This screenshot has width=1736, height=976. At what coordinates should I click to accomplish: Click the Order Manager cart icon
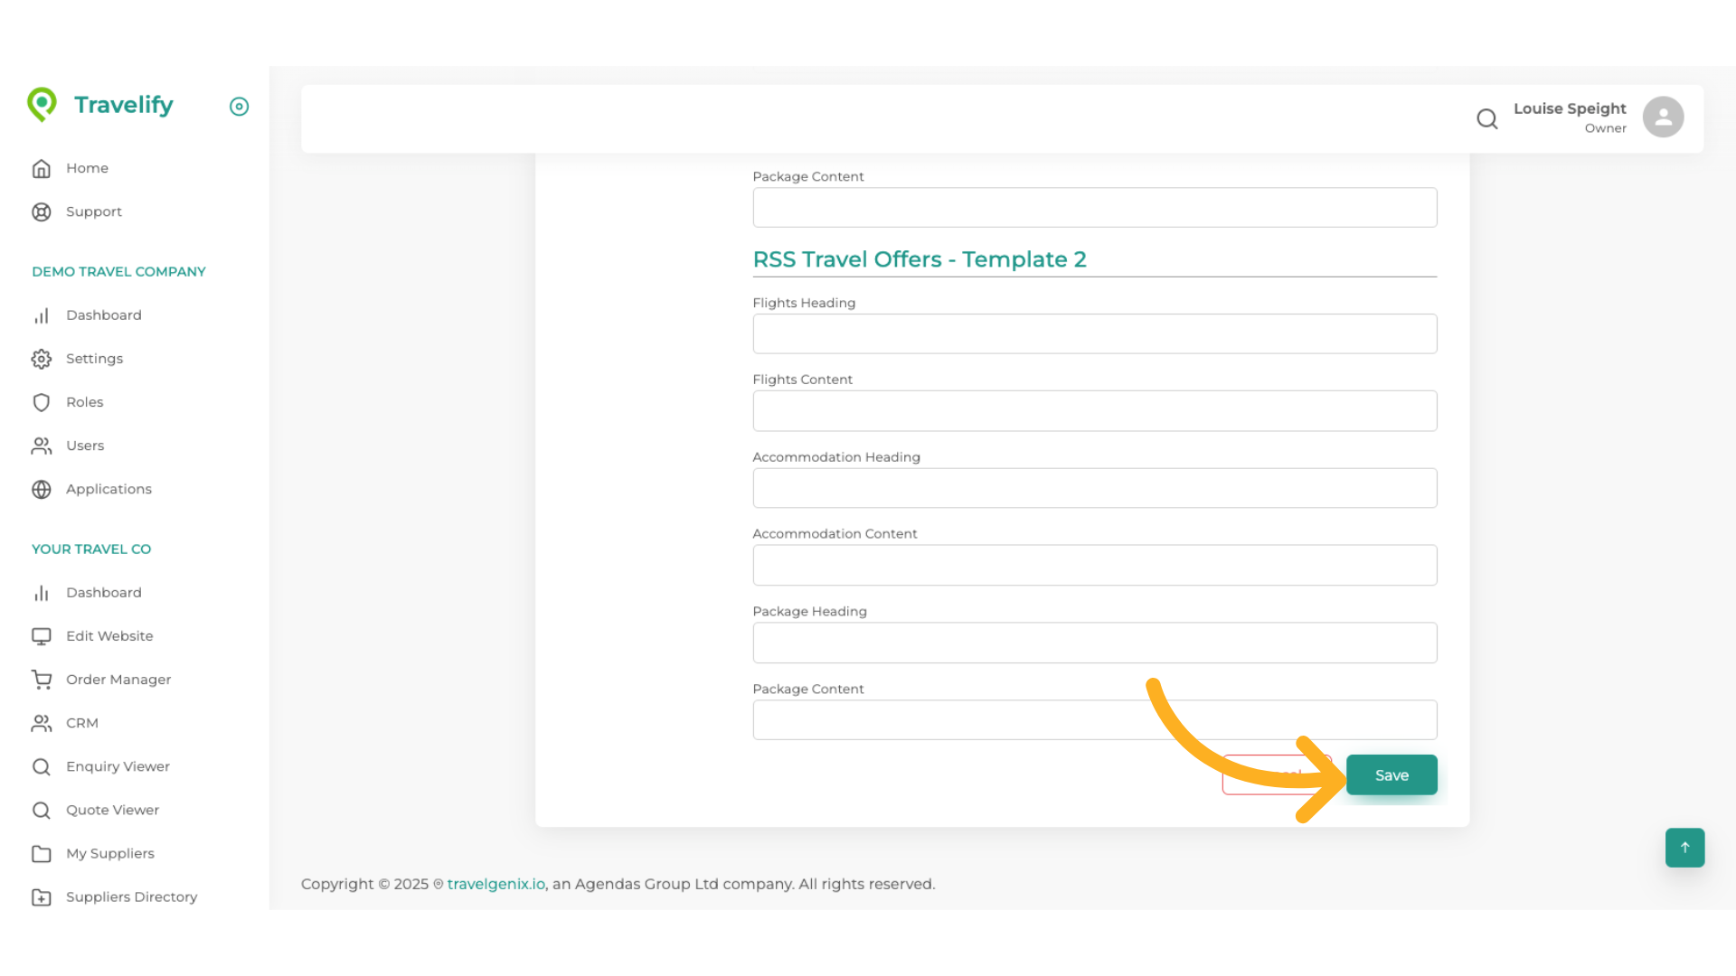(42, 679)
